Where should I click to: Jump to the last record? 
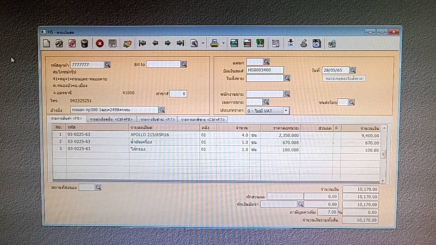click(180, 43)
